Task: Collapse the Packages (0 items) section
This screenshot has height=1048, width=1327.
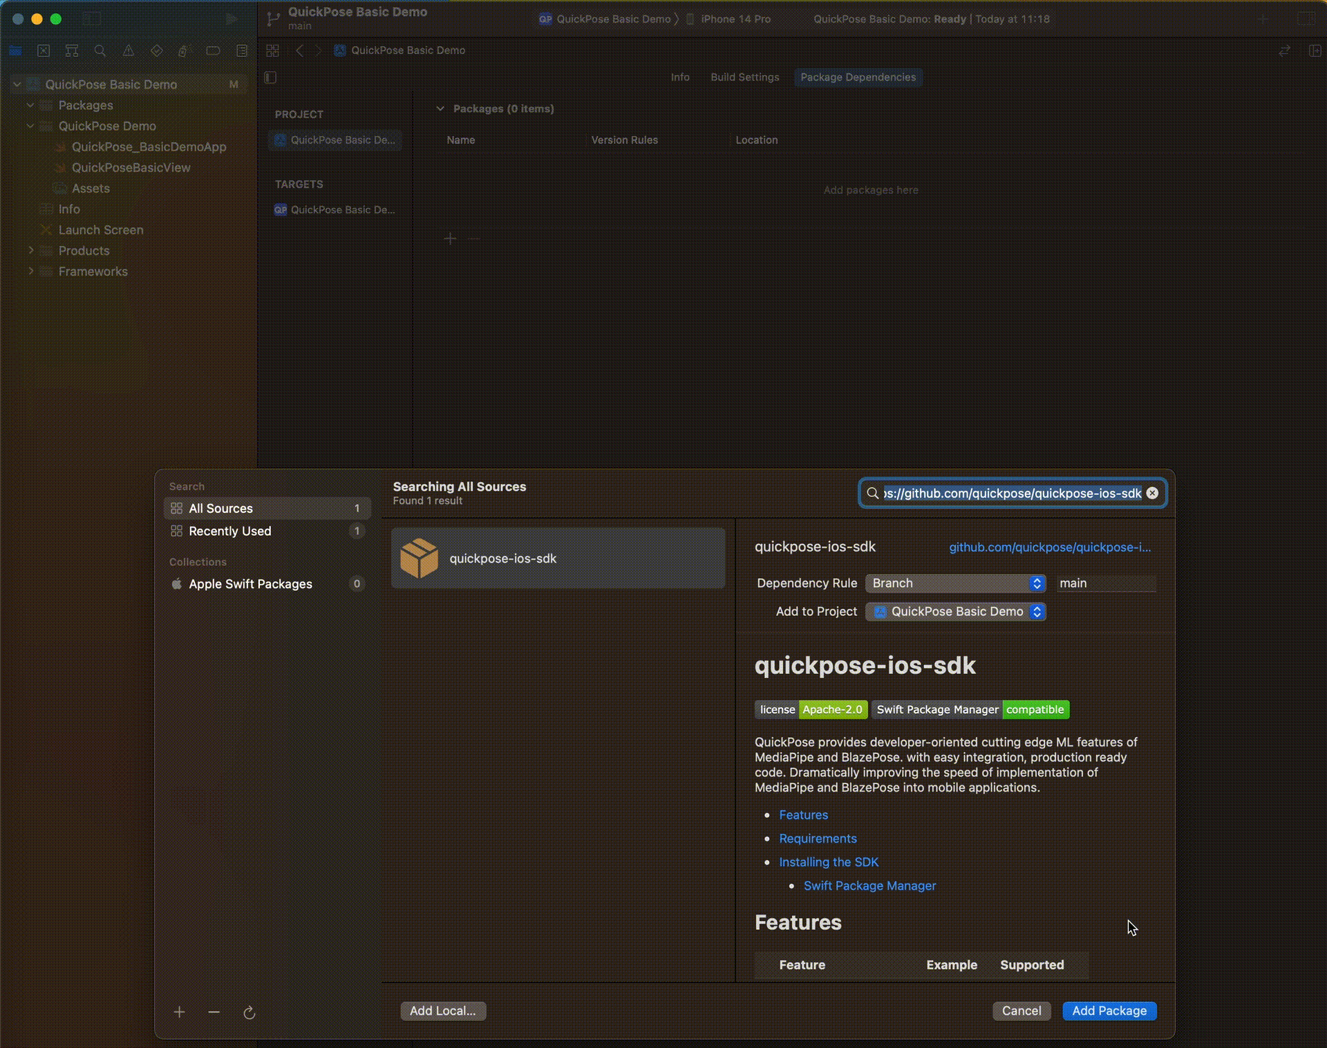Action: click(x=440, y=109)
